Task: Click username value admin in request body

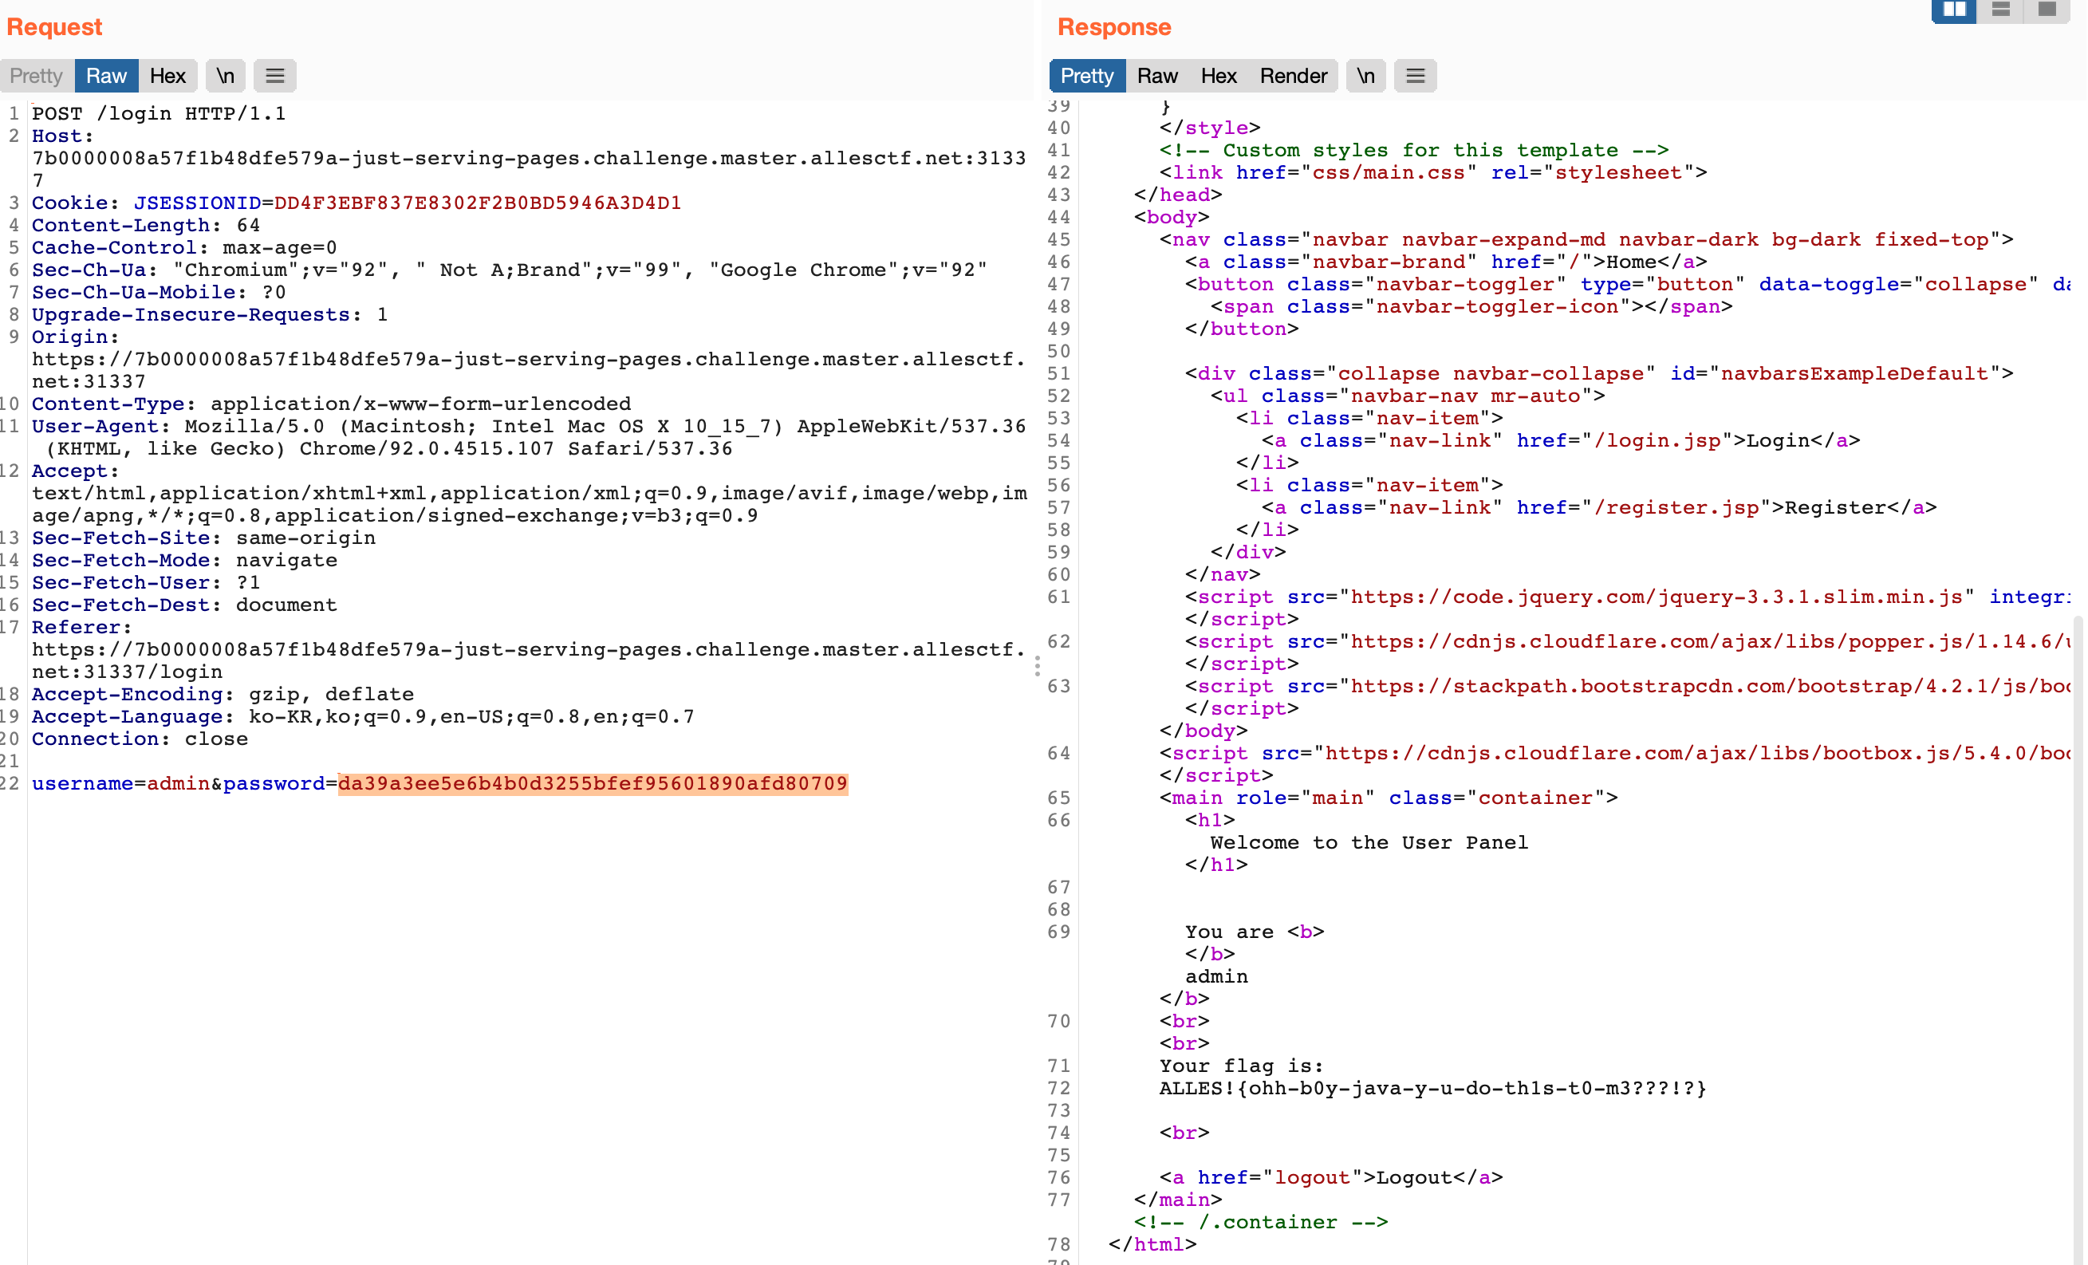Action: (x=179, y=784)
